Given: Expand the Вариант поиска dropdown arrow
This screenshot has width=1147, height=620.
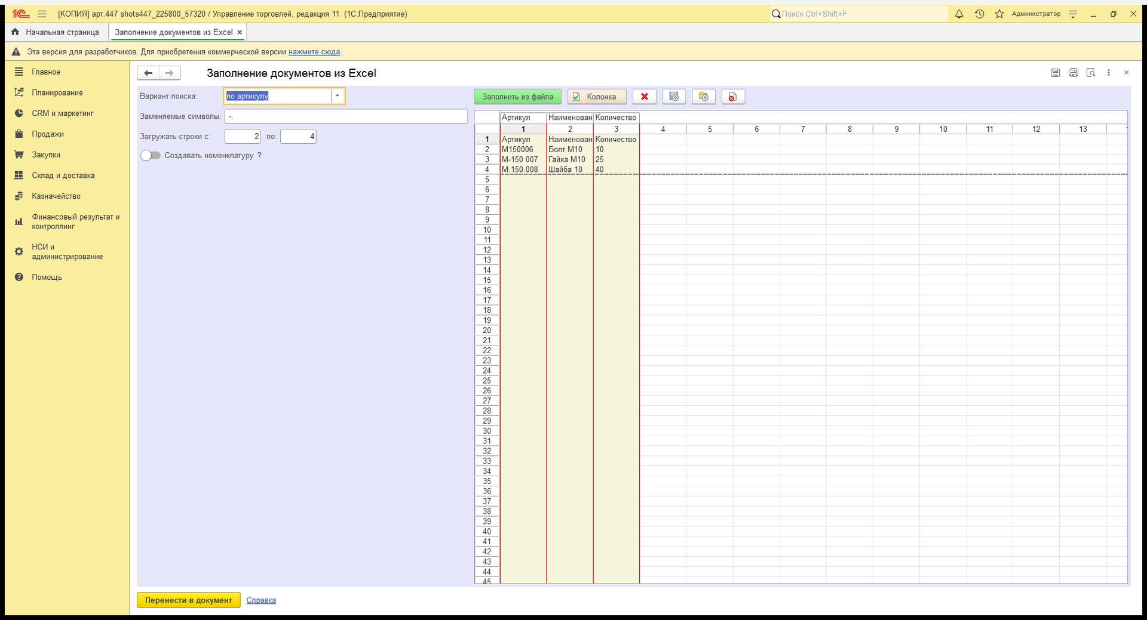Looking at the screenshot, I should pyautogui.click(x=338, y=96).
